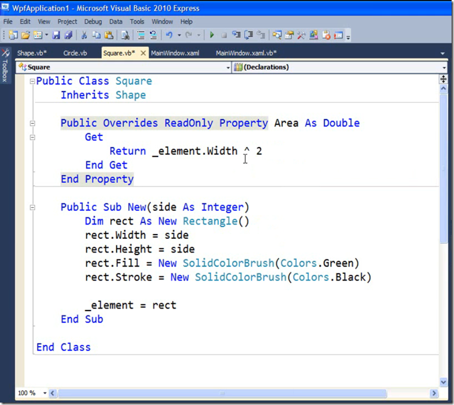Switch to the MainWindow.xaml.vb* tab
The image size is (454, 405).
246,53
